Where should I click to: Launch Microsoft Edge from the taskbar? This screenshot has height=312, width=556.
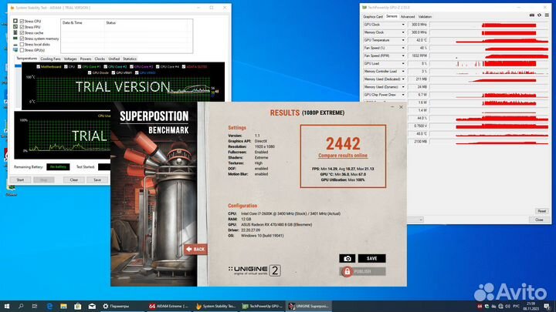(49, 307)
